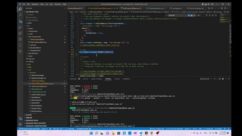Viewport: 242px width, 136px height.
Task: Click git branch name in status bar
Action: (29, 128)
